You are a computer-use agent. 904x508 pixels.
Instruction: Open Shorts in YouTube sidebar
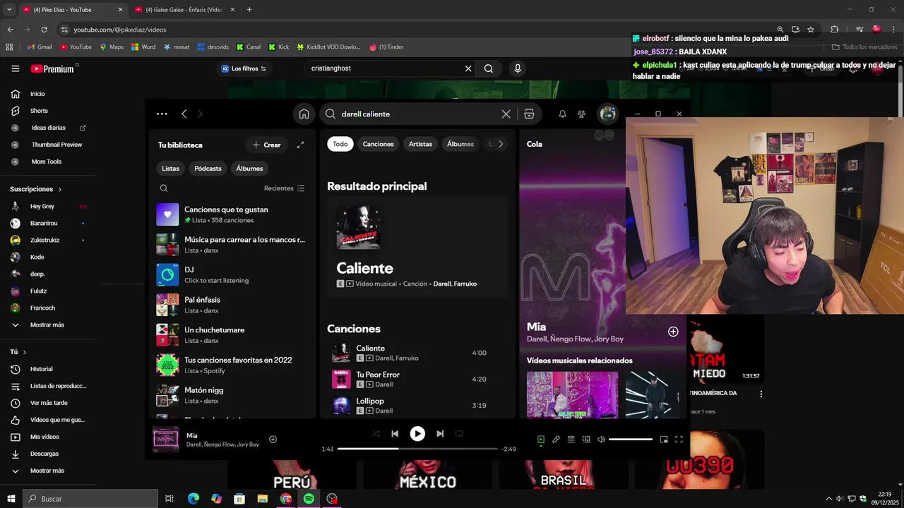48,111
